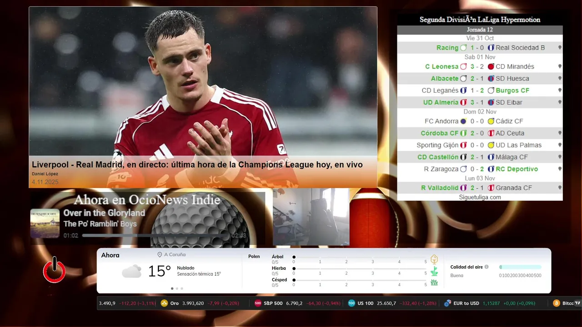Click the Árbol tree pollen icon
Viewport: 582px width, 327px height.
(434, 259)
